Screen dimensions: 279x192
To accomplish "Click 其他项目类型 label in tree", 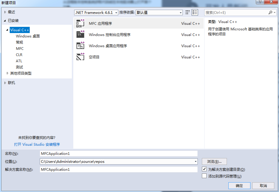I will [21, 73].
